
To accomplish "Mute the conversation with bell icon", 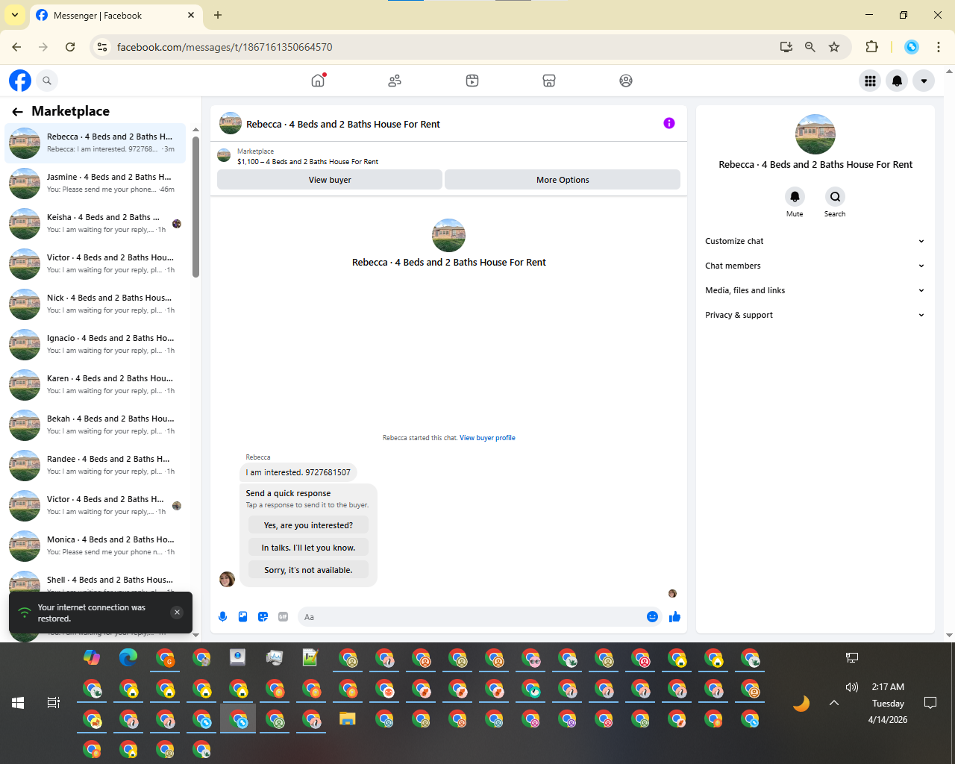I will (x=795, y=196).
